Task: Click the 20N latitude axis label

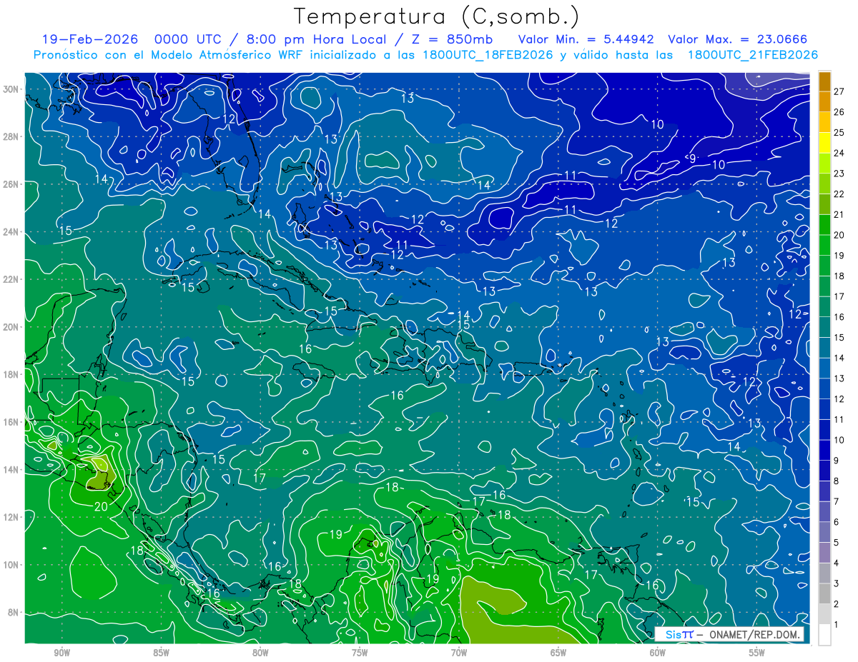Action: click(10, 327)
